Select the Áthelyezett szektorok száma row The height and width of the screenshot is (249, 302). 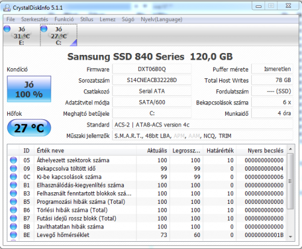(x=147, y=160)
